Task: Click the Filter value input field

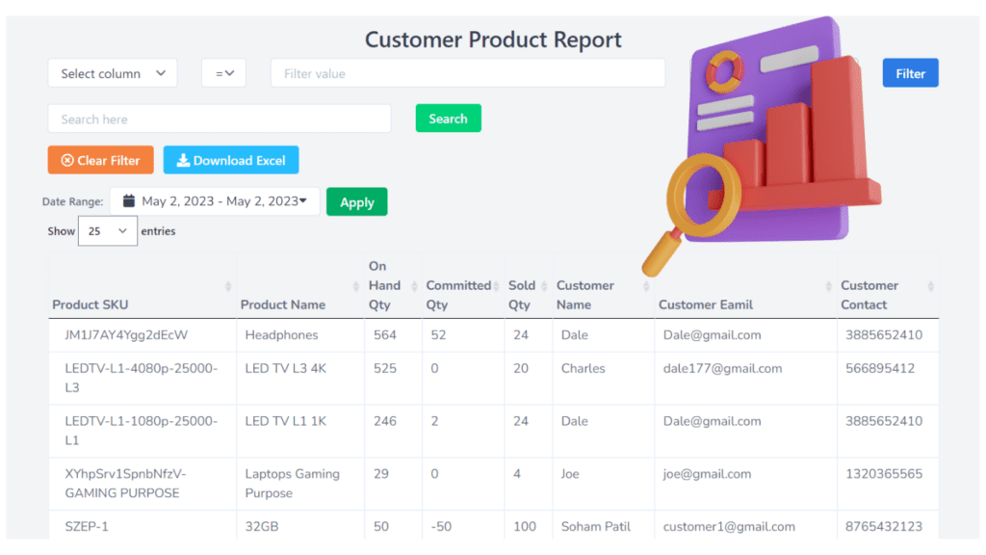Action: (x=468, y=73)
